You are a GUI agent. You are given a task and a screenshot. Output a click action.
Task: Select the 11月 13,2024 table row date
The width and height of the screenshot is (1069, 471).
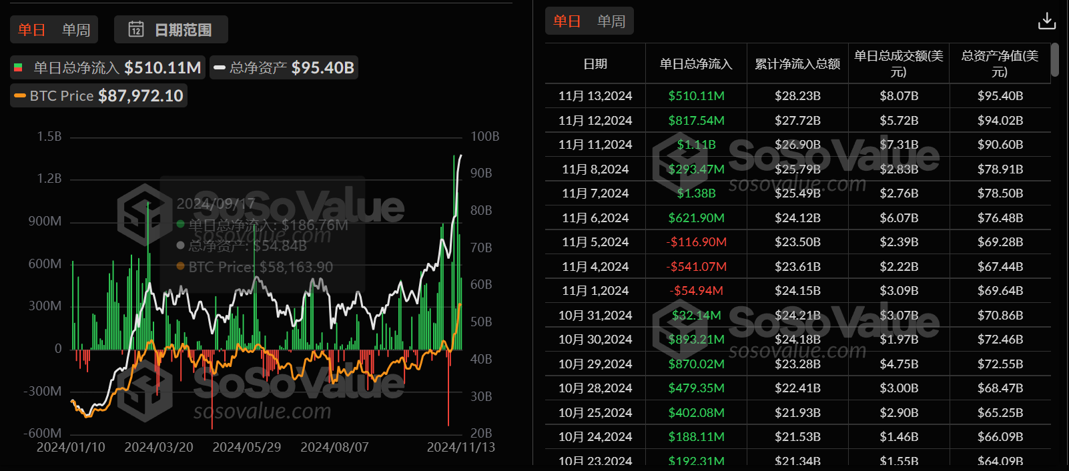[595, 96]
